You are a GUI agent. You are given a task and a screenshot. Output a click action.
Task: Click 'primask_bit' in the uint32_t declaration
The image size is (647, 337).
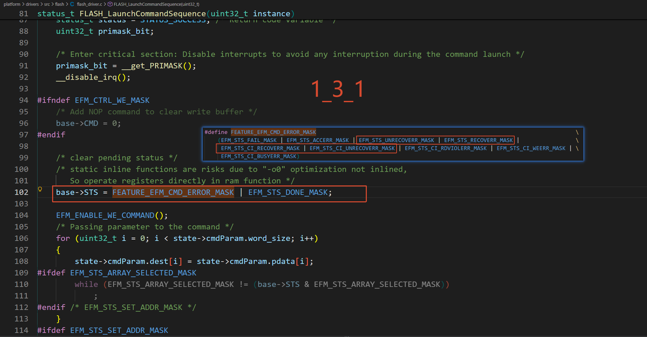point(123,31)
